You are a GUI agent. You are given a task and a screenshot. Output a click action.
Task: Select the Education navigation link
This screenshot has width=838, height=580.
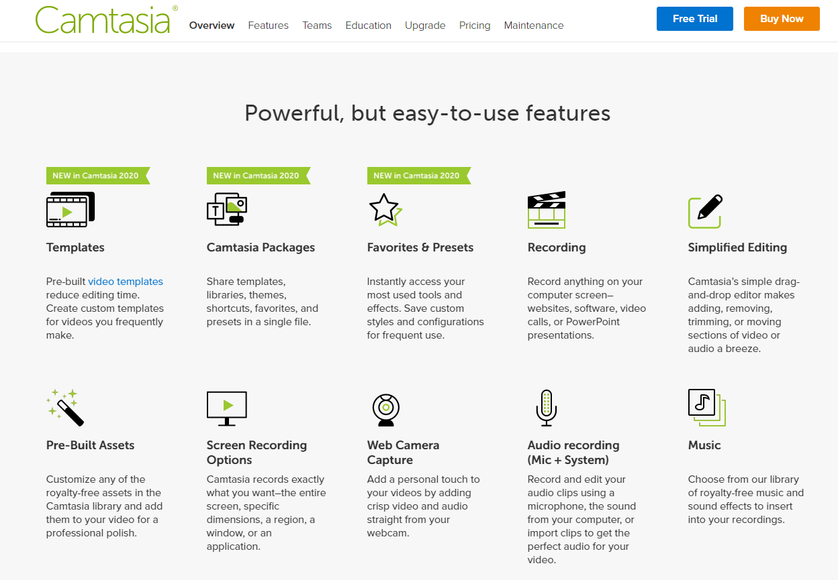point(368,25)
